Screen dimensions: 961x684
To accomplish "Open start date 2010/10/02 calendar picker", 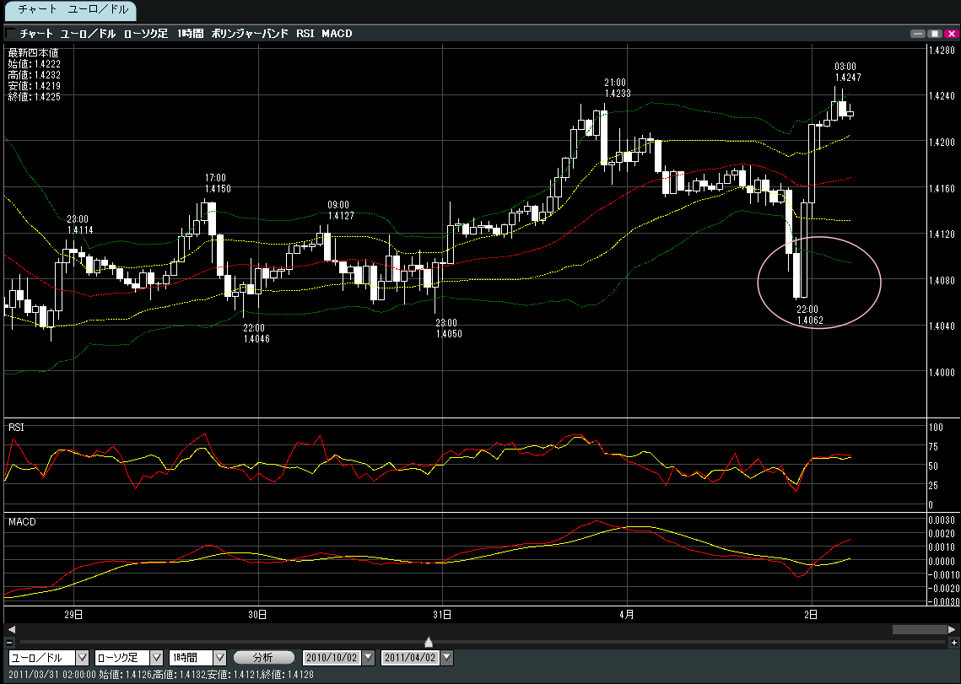I will 368,658.
